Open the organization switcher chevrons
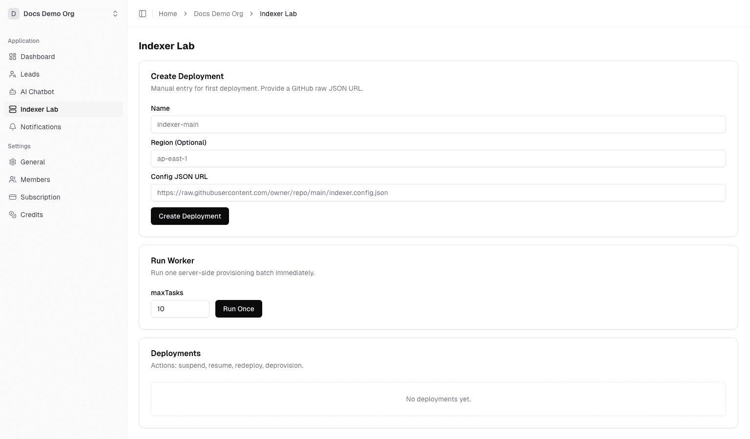This screenshot has height=439, width=750. 115,14
